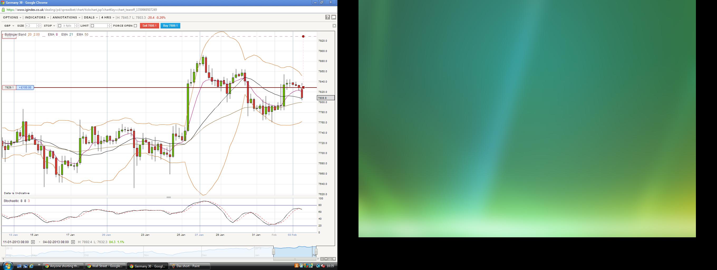Click the end date 04-02-2013 08:00
717x270 pixels.
point(56,242)
